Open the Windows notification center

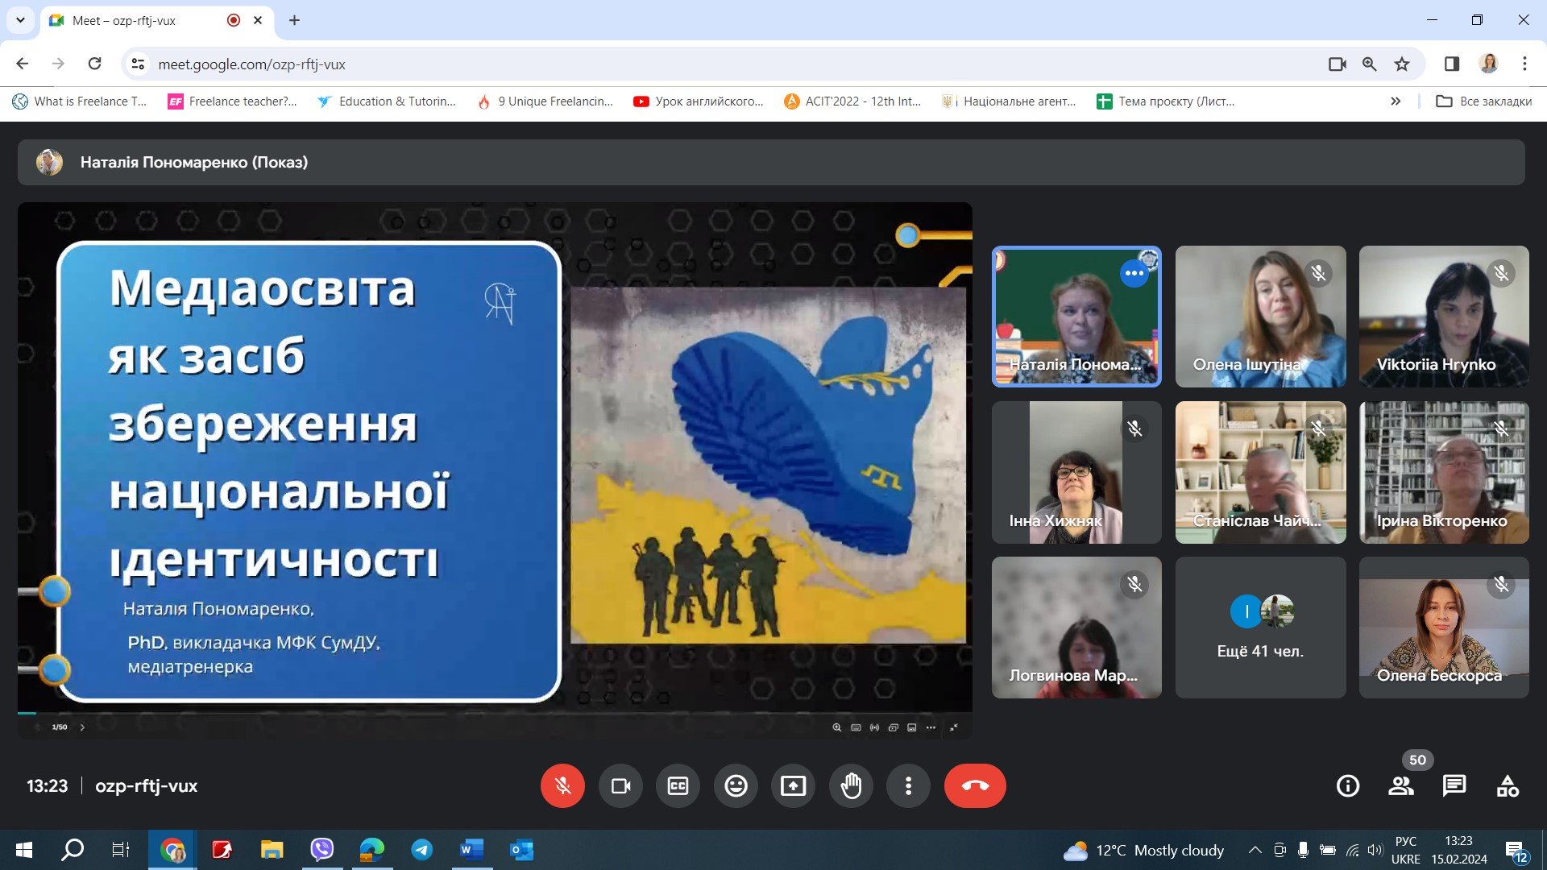[x=1517, y=851]
